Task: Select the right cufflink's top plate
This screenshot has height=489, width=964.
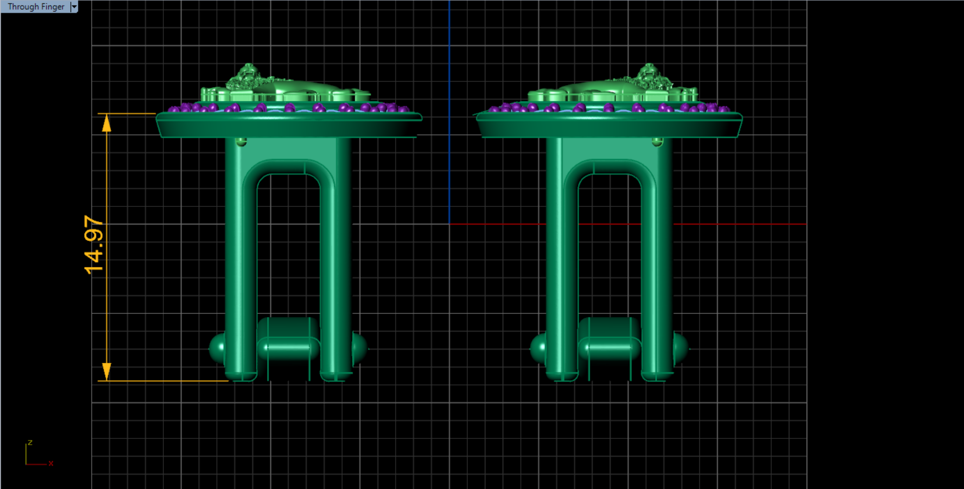Action: point(608,125)
